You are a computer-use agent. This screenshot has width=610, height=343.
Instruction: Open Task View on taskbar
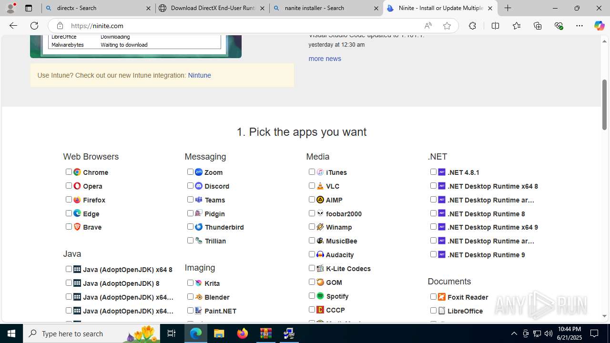(x=172, y=333)
